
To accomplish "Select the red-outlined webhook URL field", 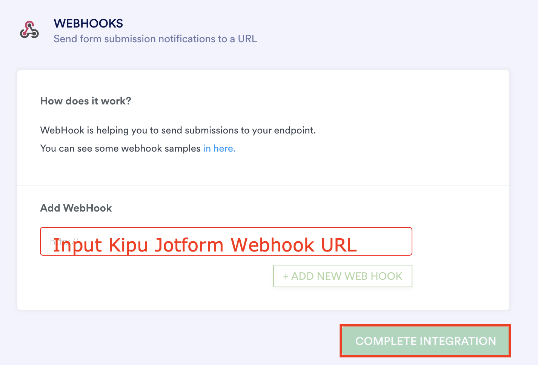I will click(226, 241).
